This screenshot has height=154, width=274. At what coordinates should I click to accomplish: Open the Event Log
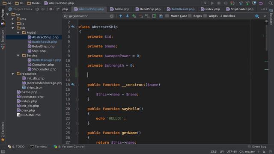pyautogui.click(x=257, y=147)
